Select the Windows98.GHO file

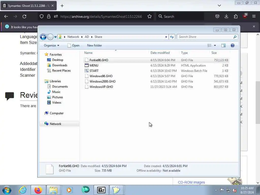point(156,76)
